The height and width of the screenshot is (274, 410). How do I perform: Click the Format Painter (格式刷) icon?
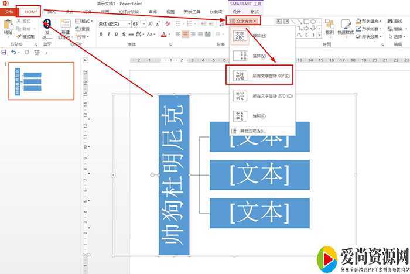[x=26, y=36]
